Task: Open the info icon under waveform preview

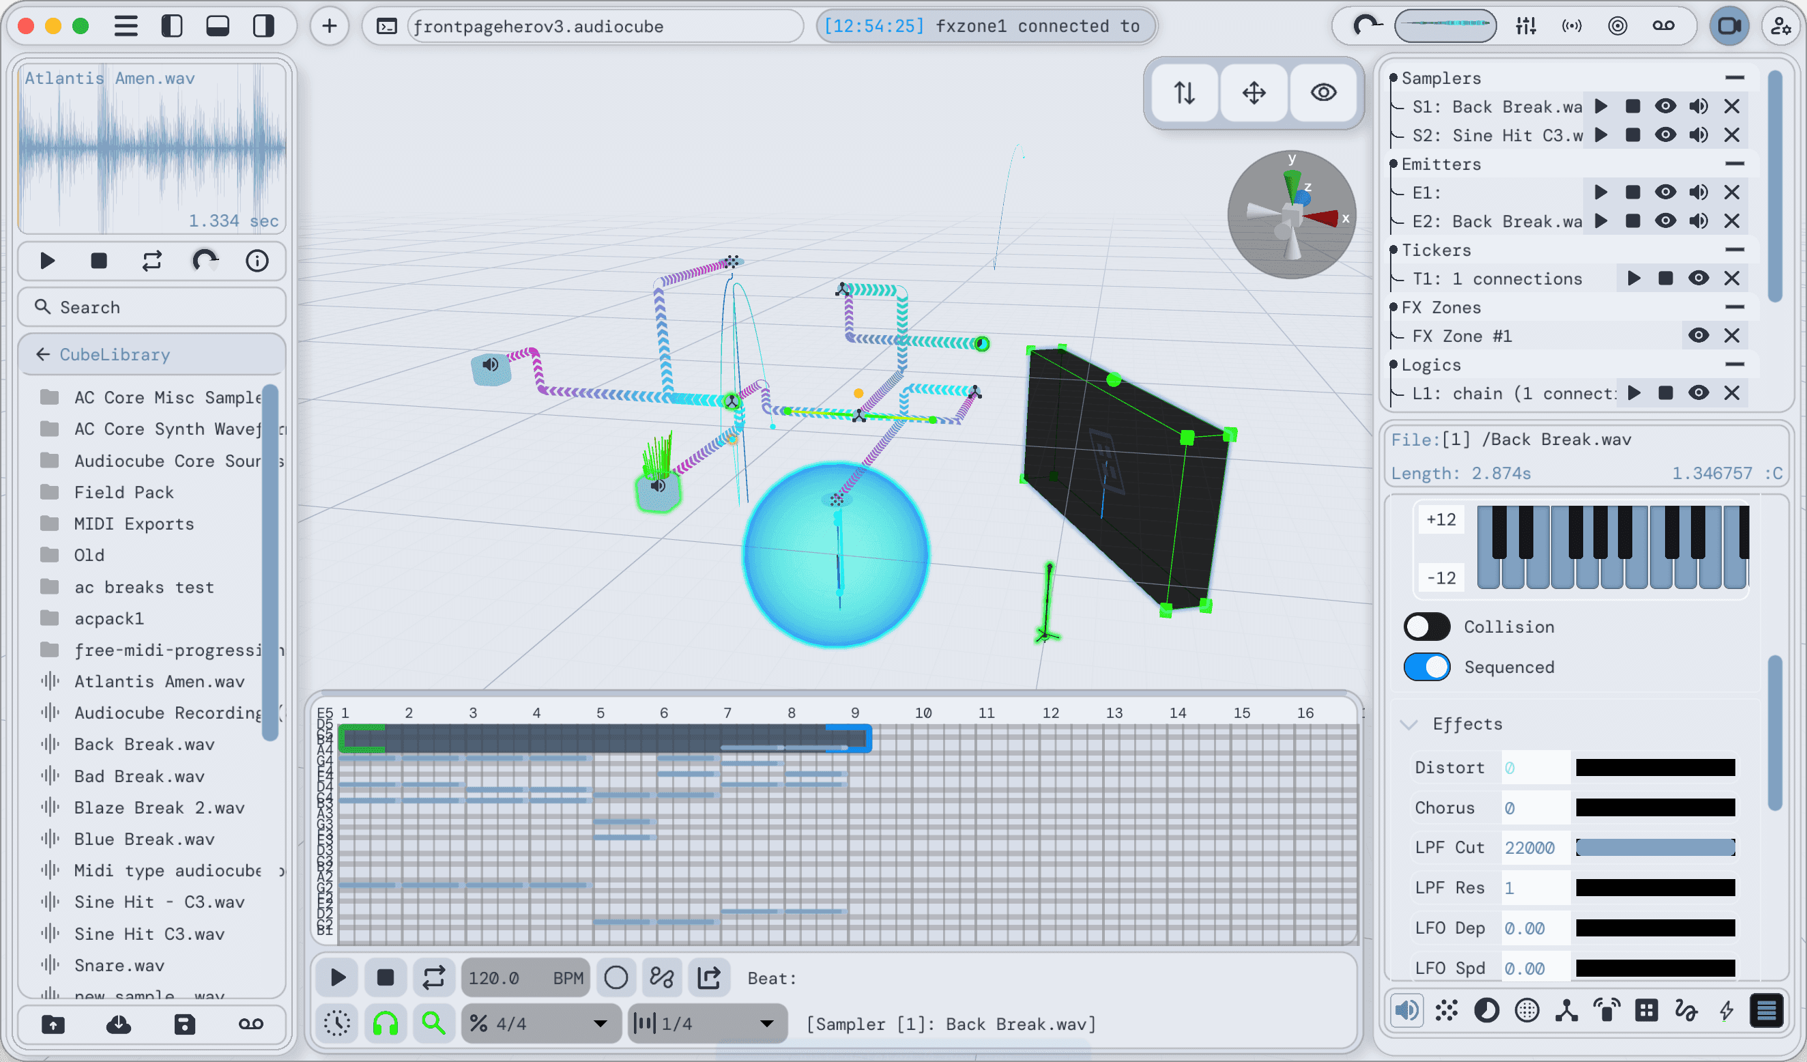Action: pyautogui.click(x=257, y=261)
